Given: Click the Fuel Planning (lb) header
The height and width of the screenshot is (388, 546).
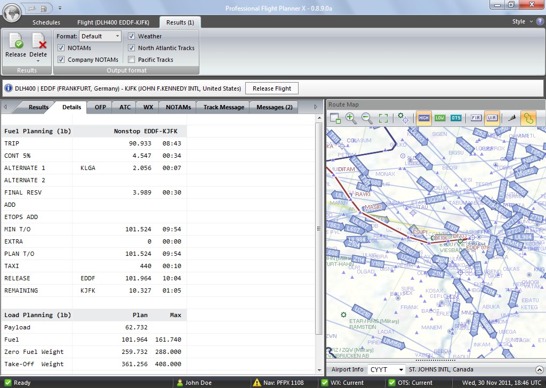Looking at the screenshot, I should (38, 131).
